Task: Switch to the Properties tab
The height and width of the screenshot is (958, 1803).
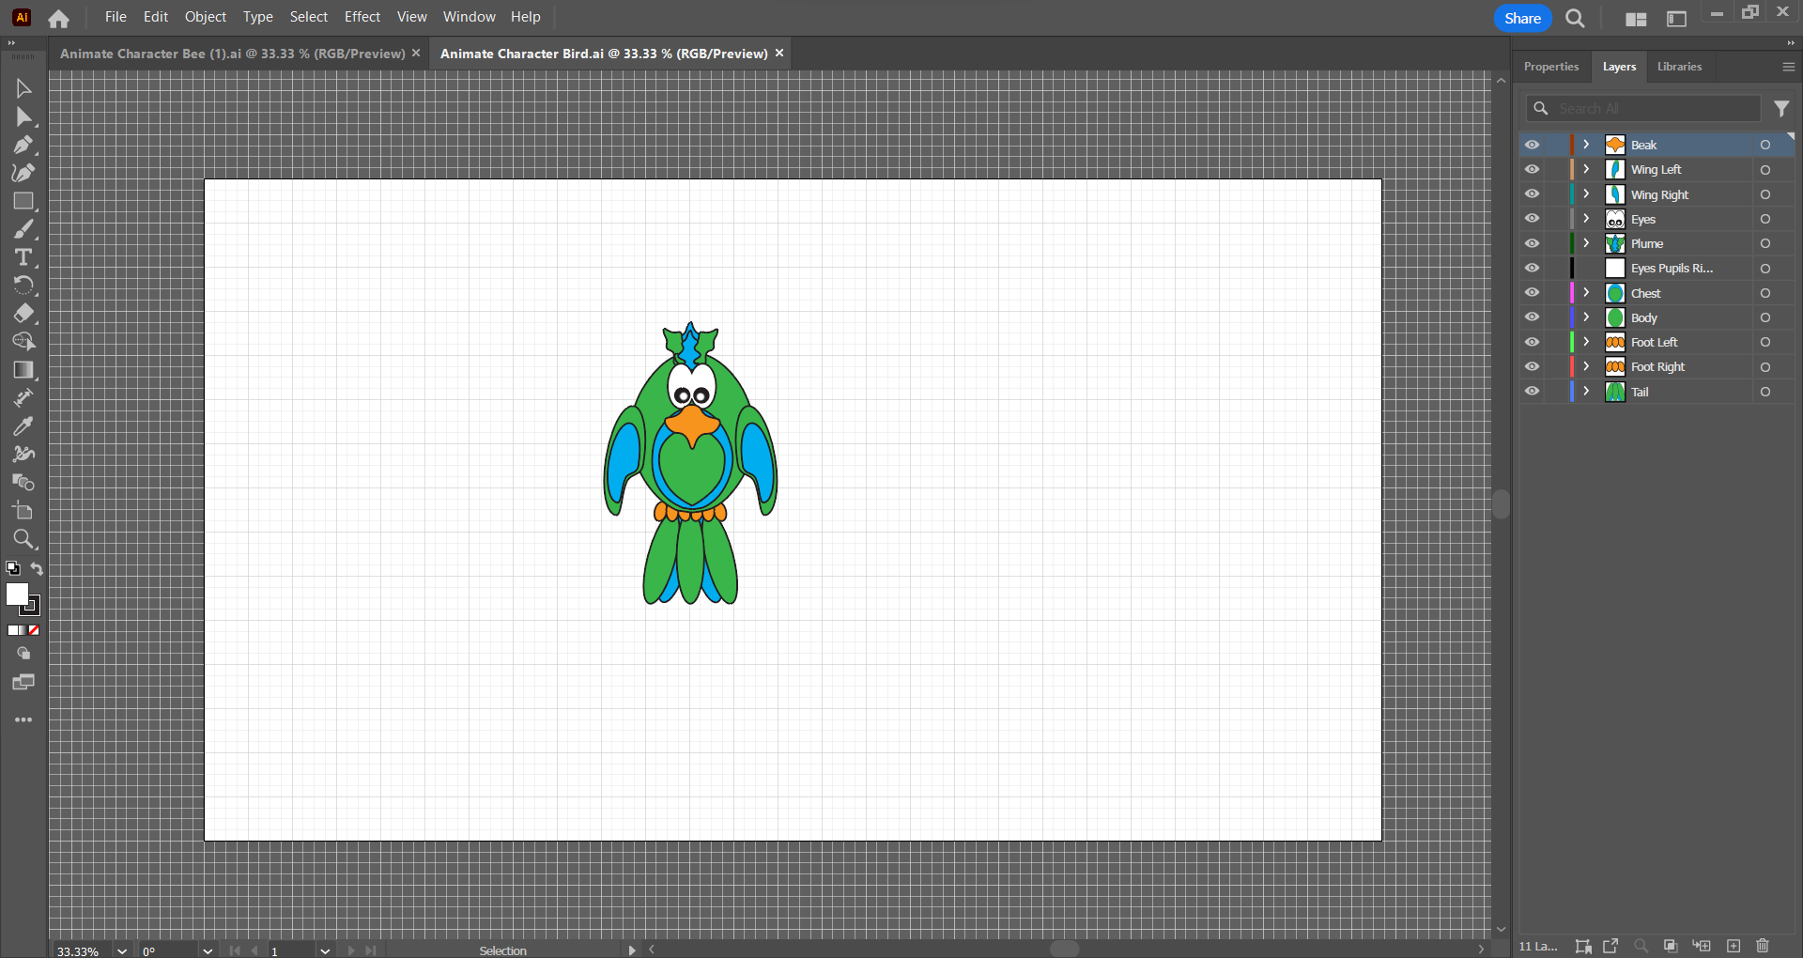Action: coord(1550,67)
